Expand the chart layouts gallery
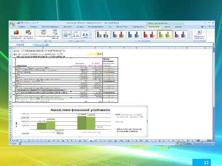222x166 pixels. [91, 38]
